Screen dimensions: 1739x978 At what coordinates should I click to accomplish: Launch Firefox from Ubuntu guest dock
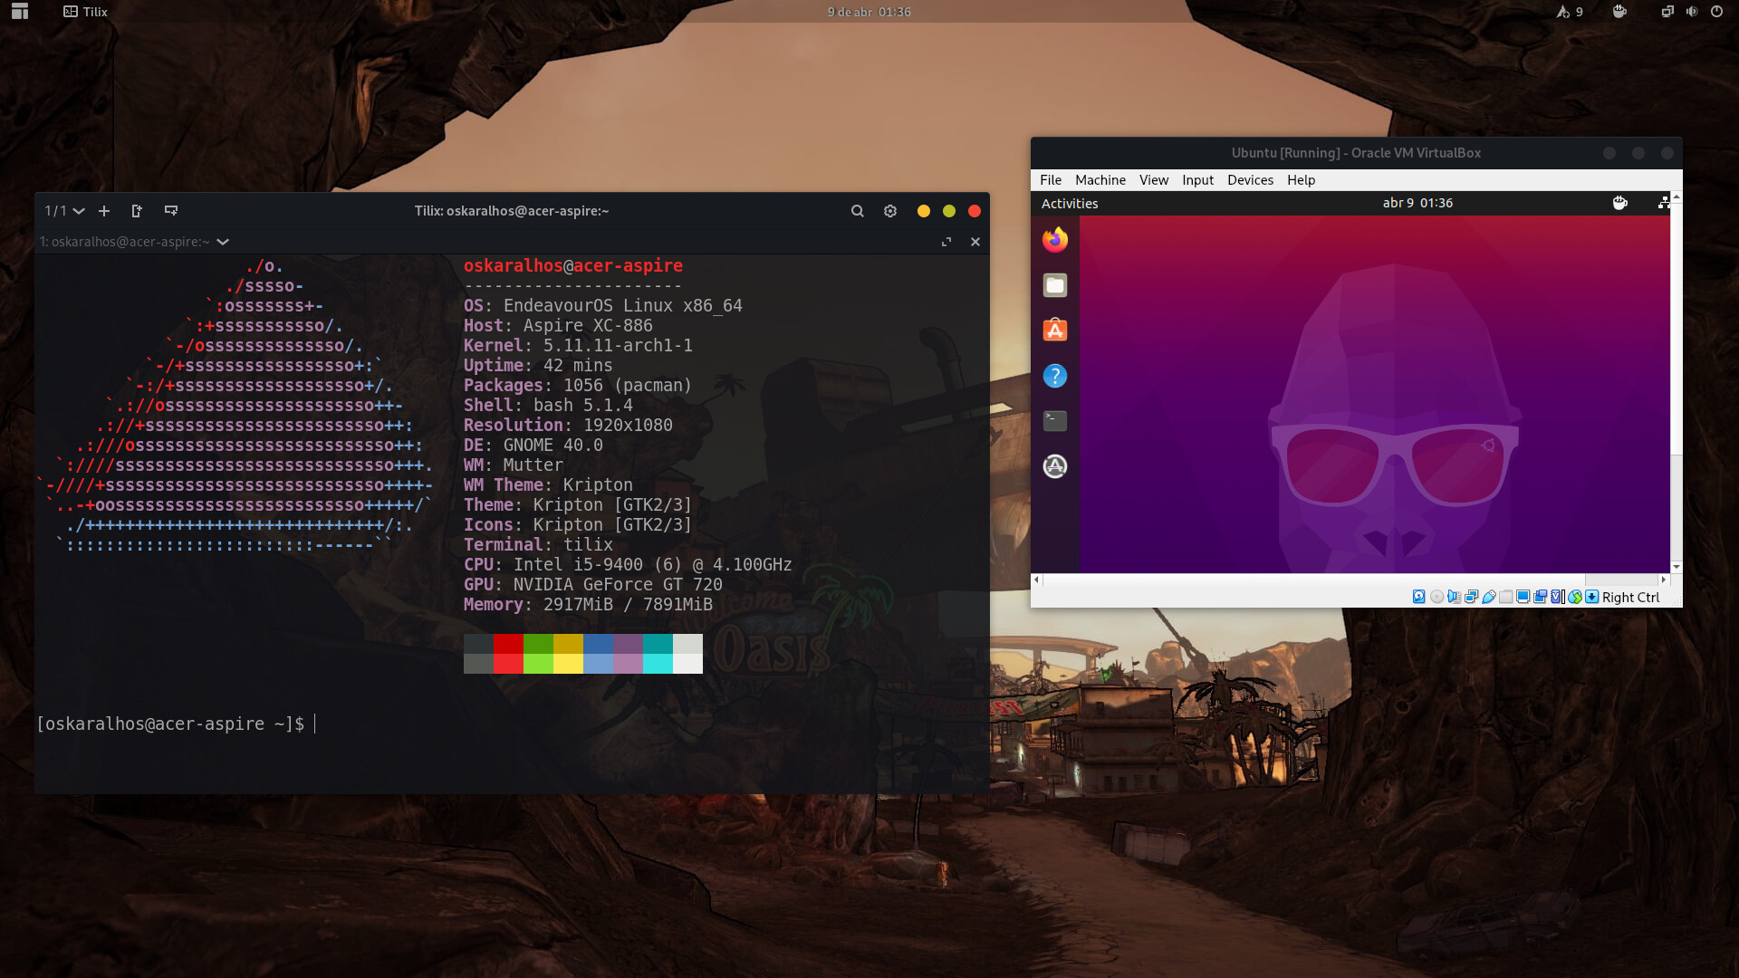point(1055,240)
